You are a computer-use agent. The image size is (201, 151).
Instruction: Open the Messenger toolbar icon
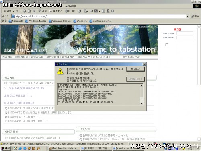pyautogui.click(x=108, y=11)
